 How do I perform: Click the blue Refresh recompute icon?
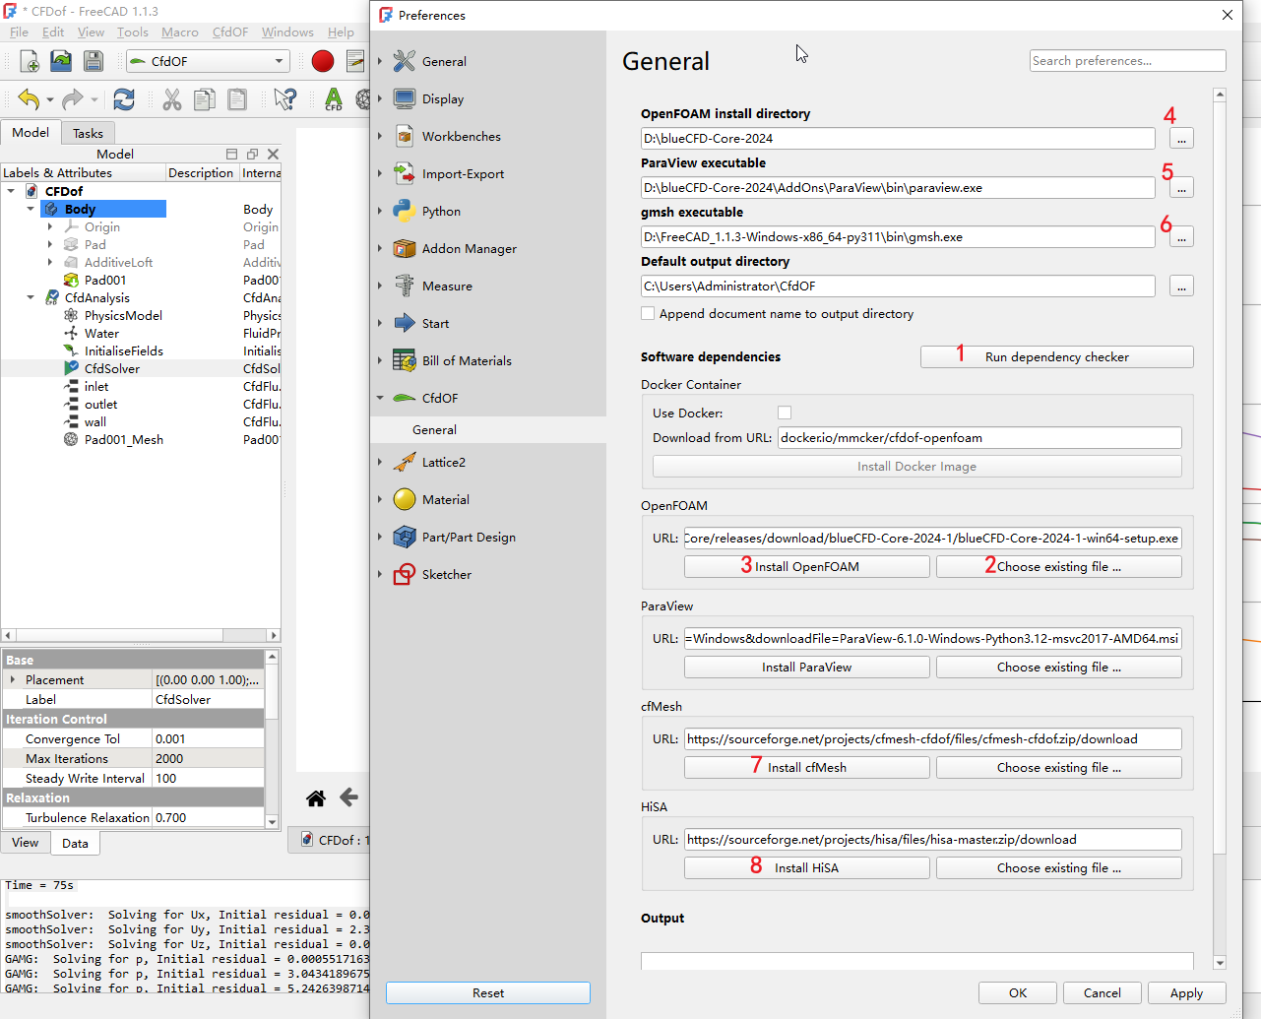click(x=124, y=99)
